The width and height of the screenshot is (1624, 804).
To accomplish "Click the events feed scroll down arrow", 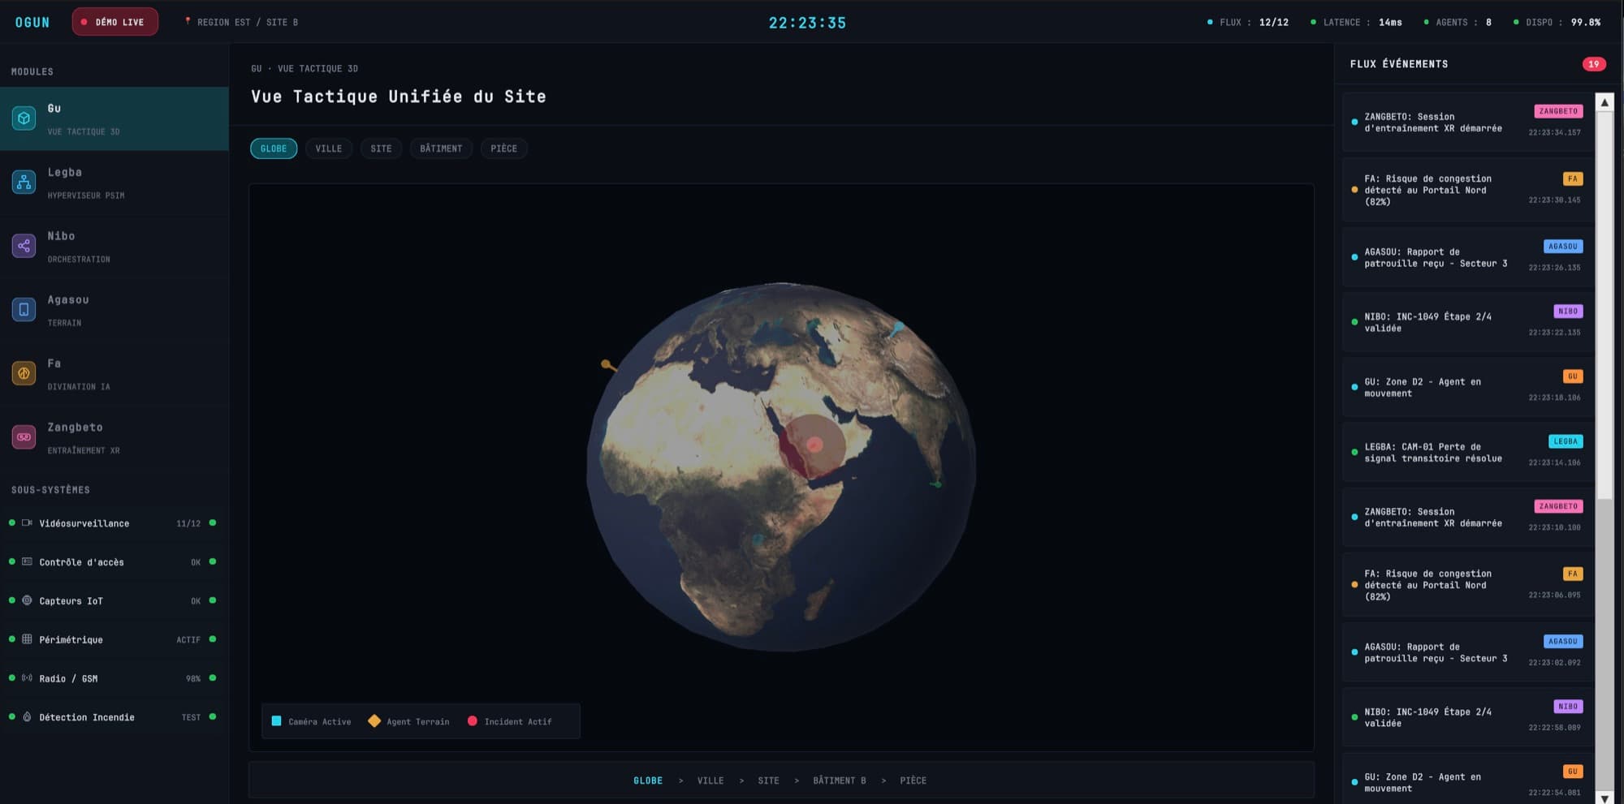I will tap(1605, 798).
